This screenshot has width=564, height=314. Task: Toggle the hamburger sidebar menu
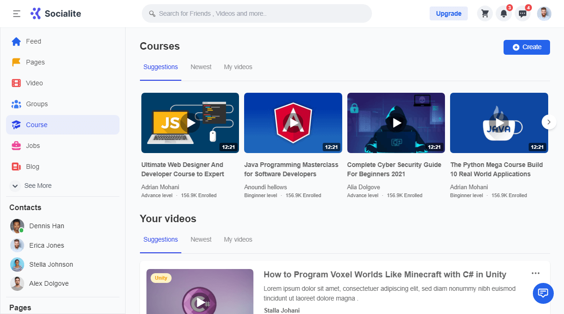(17, 13)
